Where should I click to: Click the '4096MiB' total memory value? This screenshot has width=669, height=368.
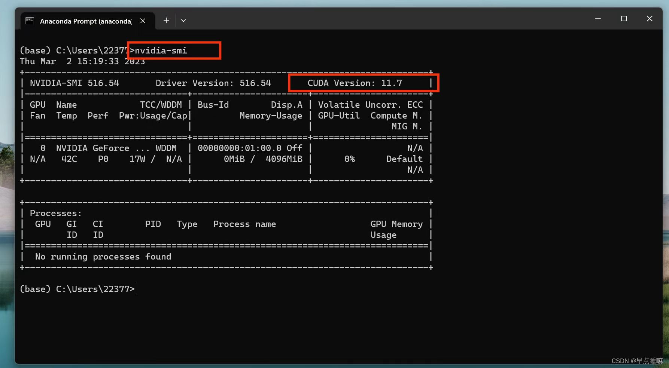click(x=284, y=159)
